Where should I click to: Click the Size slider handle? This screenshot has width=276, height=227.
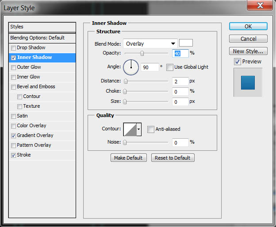[125, 102]
